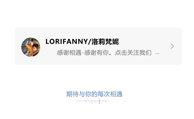This screenshot has height=119, width=194.
Task: Tap the 点击关注我们 follow text
Action: pos(133,53)
